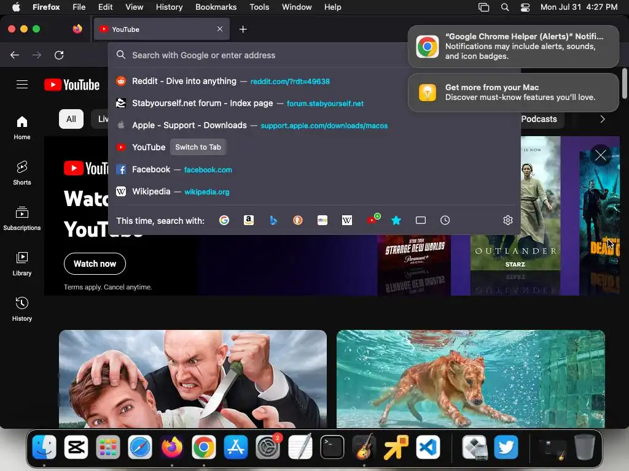Open the Edit menu
629x471 pixels.
pos(105,7)
